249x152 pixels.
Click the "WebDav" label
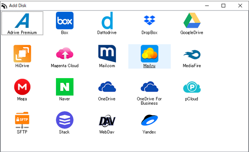[107, 132]
